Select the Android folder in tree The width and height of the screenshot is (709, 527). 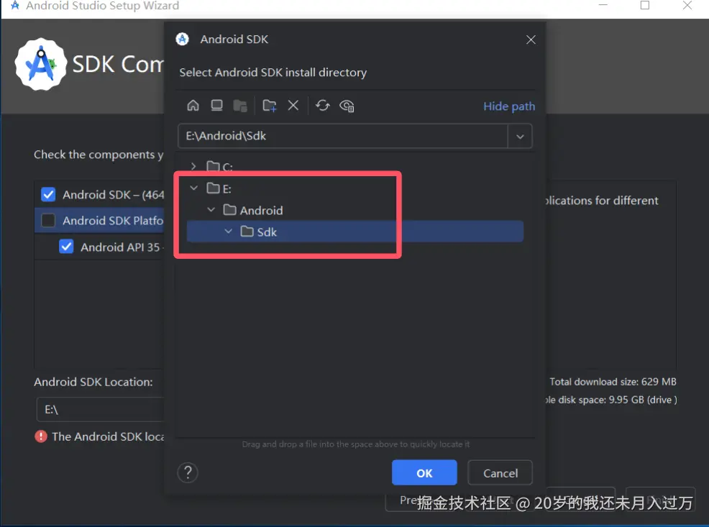[x=253, y=210]
